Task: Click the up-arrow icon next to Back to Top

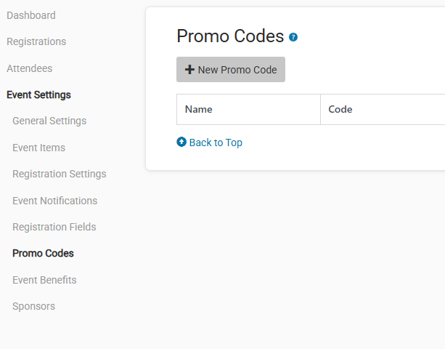Action: (x=181, y=143)
